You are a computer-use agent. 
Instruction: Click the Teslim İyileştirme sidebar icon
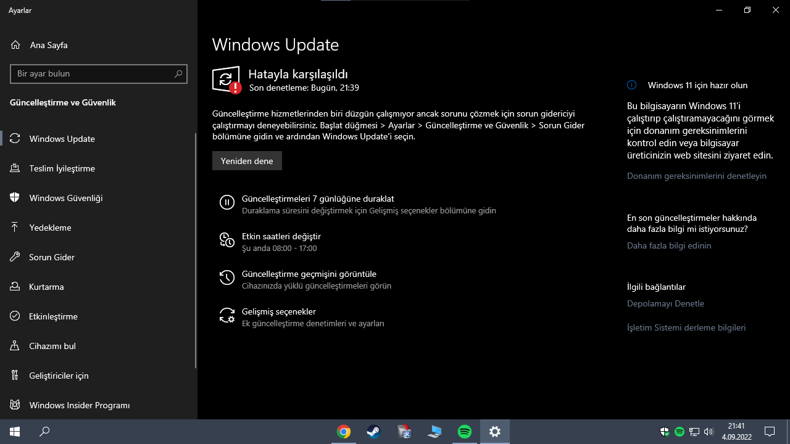click(x=15, y=168)
